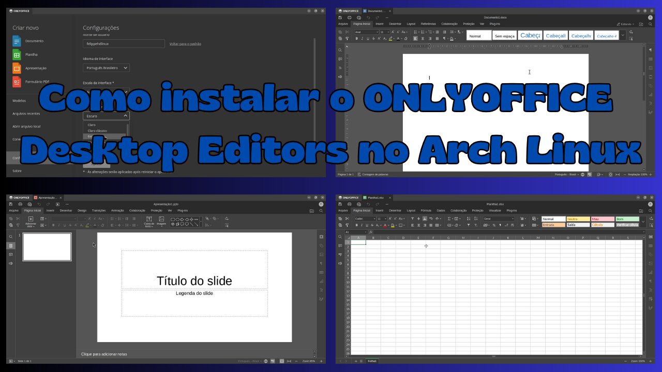Click Modelos in the start window sidebar
This screenshot has width=662, height=372.
[x=19, y=101]
